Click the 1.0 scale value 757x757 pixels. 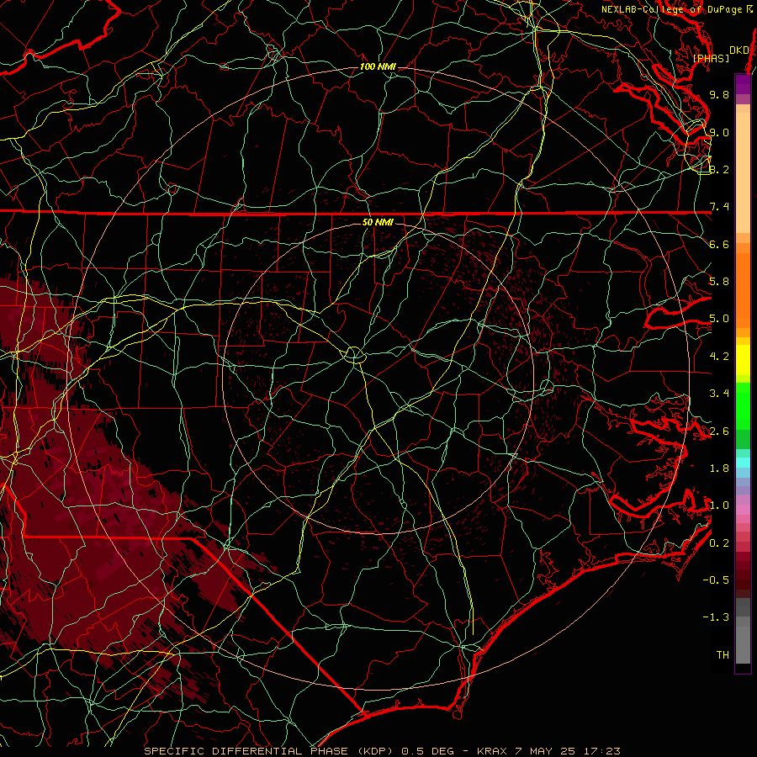tap(719, 506)
